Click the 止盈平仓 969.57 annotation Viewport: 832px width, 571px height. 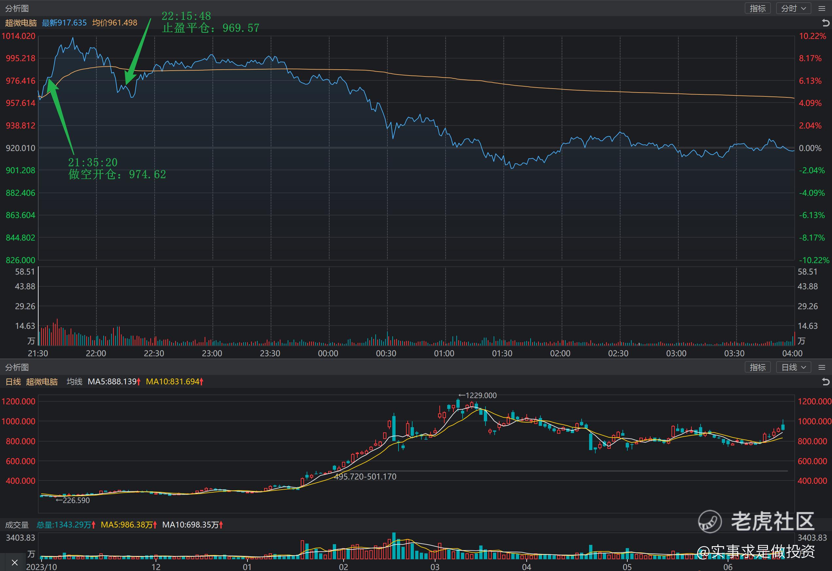[x=211, y=28]
